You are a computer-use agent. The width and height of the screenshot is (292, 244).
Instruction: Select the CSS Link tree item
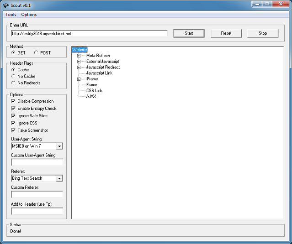tap(94, 90)
